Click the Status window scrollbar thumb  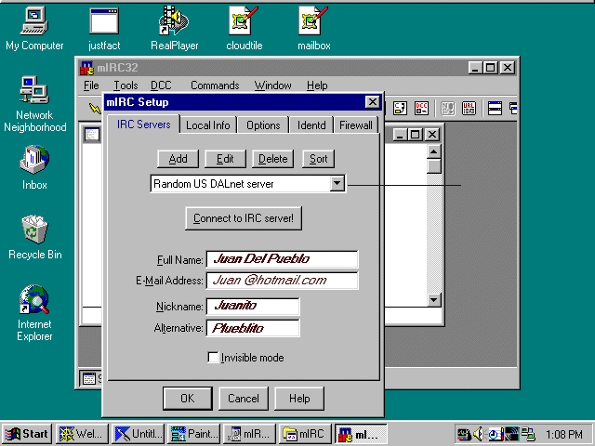tap(434, 166)
